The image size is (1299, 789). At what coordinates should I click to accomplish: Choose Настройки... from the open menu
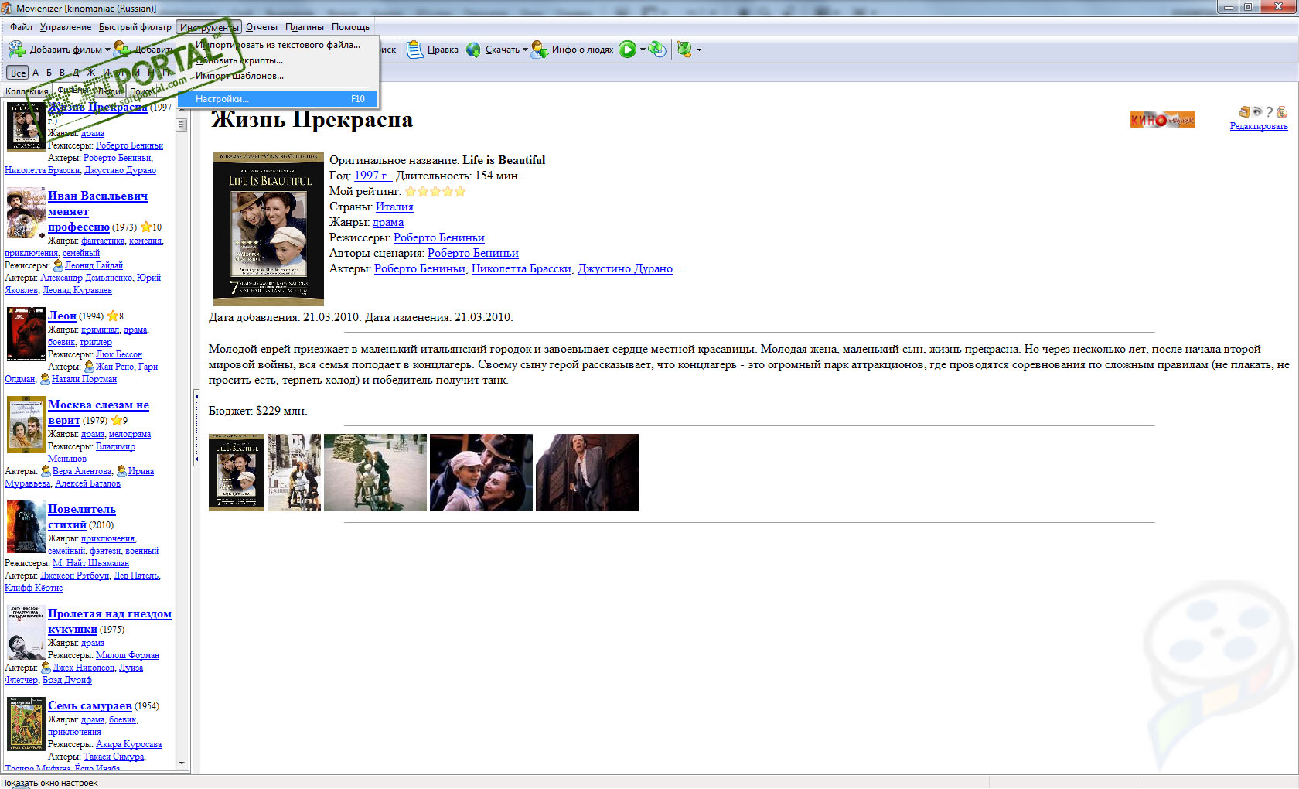click(x=278, y=99)
